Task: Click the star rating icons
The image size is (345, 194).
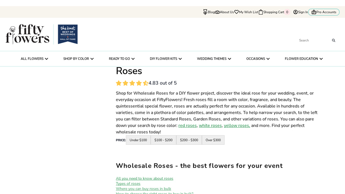Action: [x=132, y=83]
